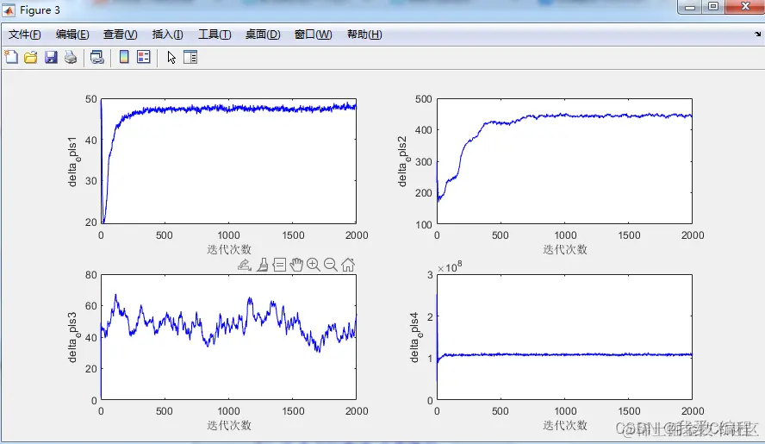Select the blue curve in the delta_pls3 plot

[x=230, y=324]
